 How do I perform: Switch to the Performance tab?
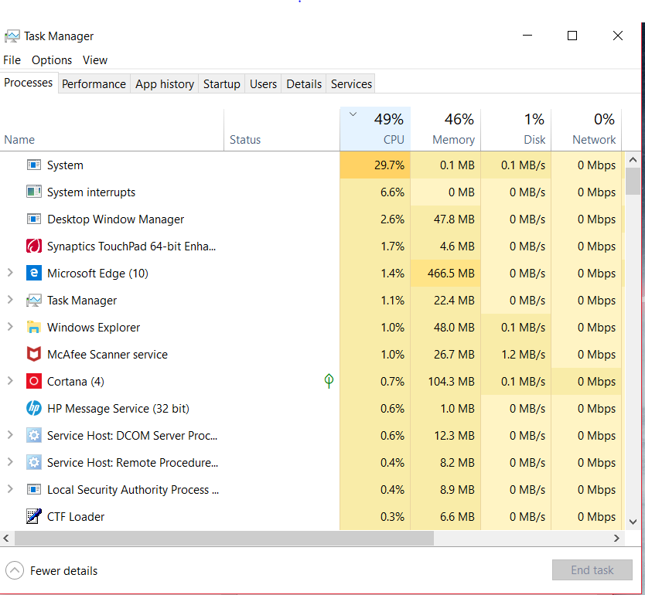tap(94, 83)
